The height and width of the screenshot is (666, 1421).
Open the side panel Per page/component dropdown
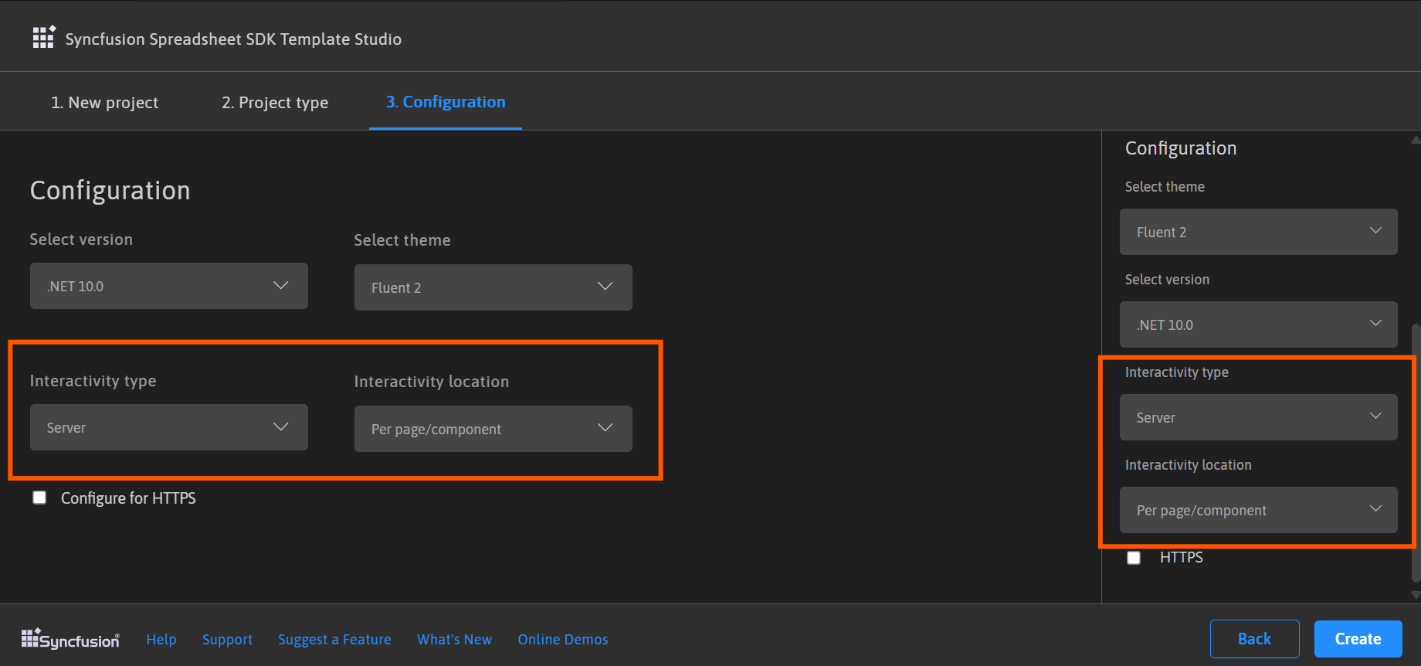coord(1259,510)
